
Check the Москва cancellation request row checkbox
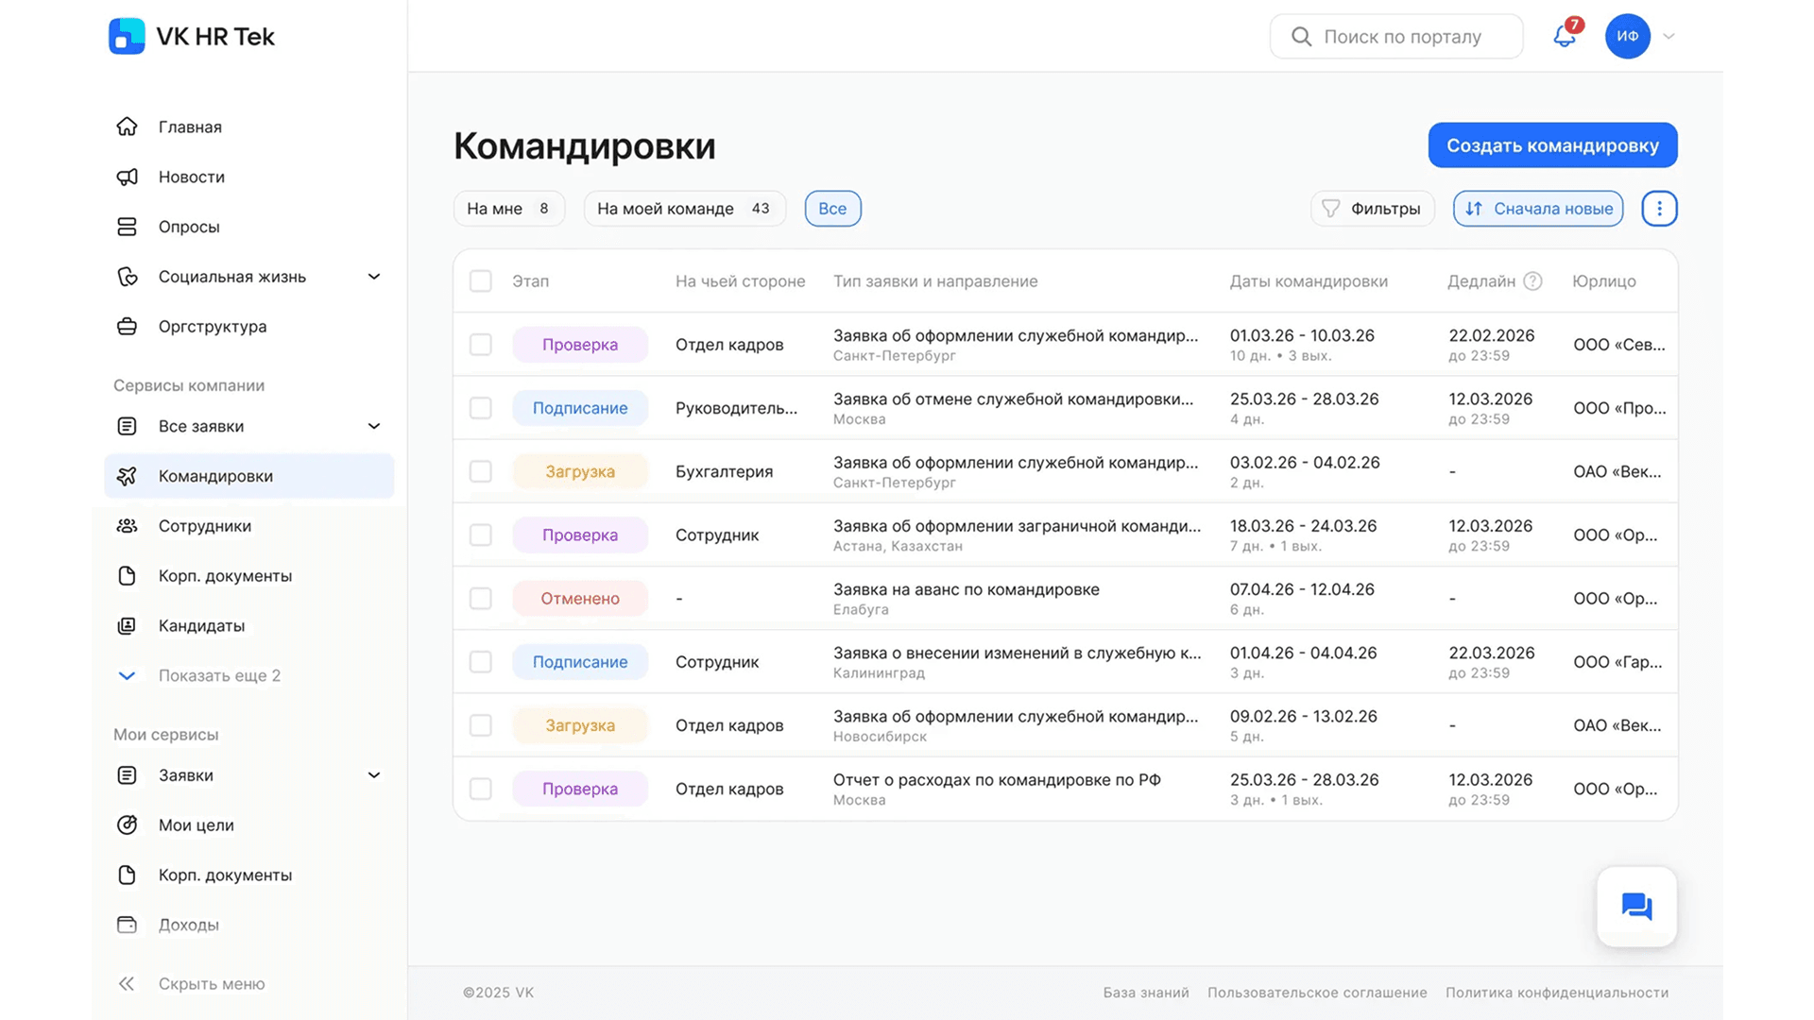pyautogui.click(x=481, y=408)
